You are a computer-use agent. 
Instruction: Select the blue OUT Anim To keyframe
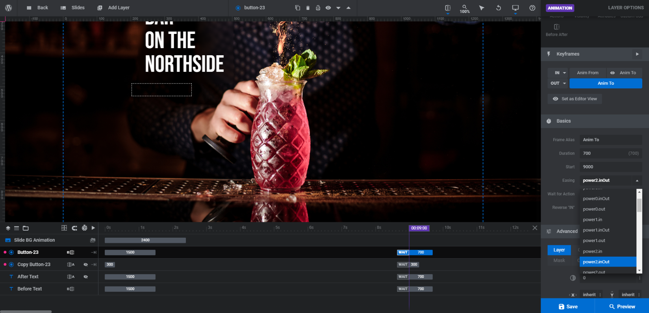pyautogui.click(x=606, y=83)
